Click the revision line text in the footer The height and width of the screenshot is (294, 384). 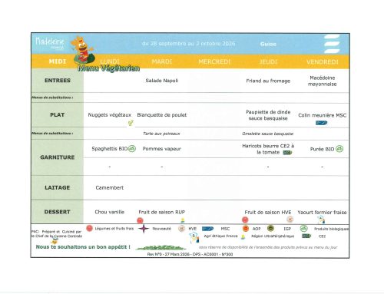(x=190, y=254)
